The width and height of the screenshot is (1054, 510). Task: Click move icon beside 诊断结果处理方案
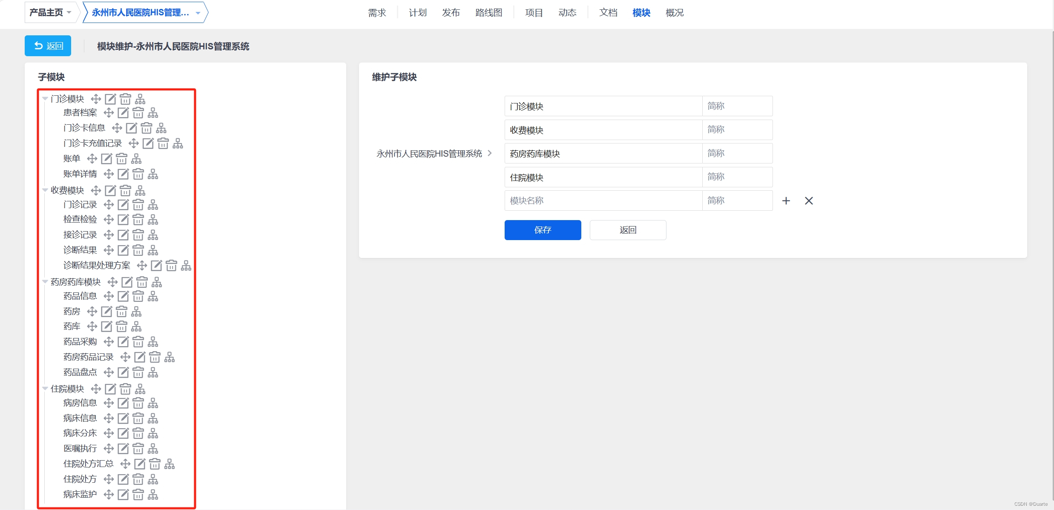pyautogui.click(x=142, y=266)
